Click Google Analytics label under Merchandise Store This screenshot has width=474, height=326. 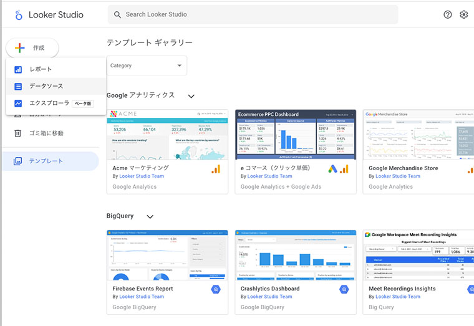click(x=390, y=187)
